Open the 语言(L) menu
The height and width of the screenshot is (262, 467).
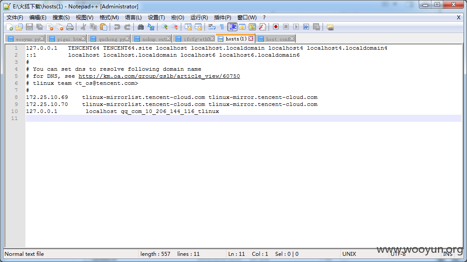(x=133, y=18)
